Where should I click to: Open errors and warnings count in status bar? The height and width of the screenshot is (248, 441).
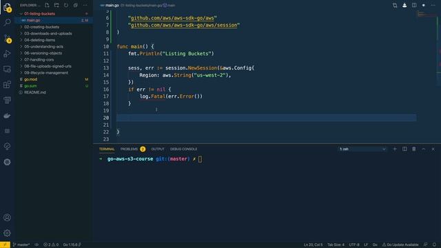click(x=51, y=245)
